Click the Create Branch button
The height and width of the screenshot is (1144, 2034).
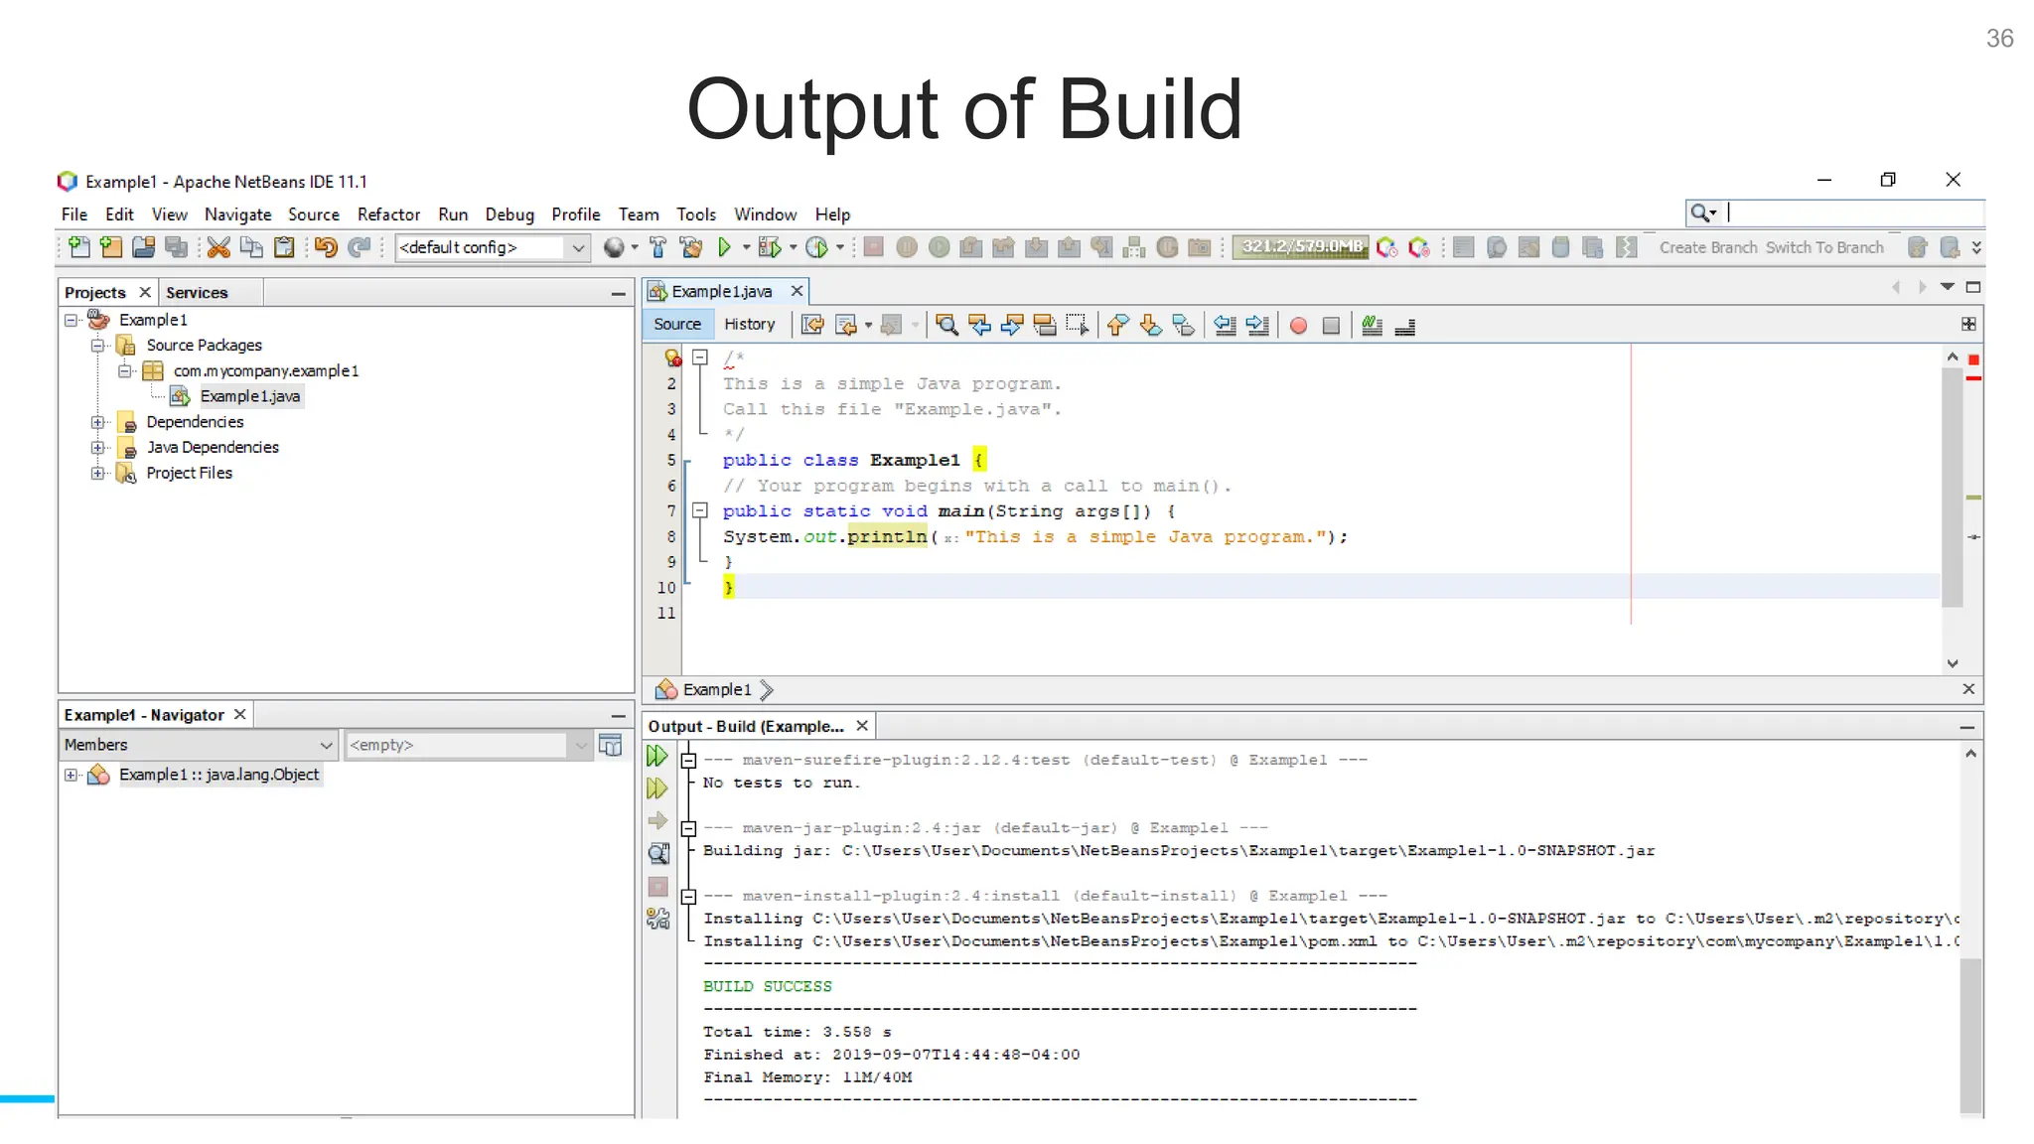(x=1707, y=247)
